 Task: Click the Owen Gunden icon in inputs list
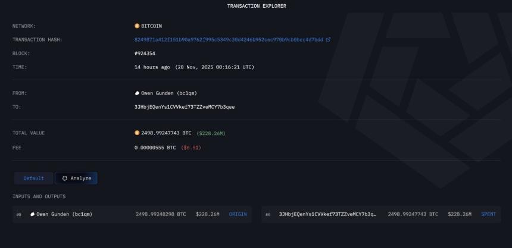pyautogui.click(x=32, y=214)
